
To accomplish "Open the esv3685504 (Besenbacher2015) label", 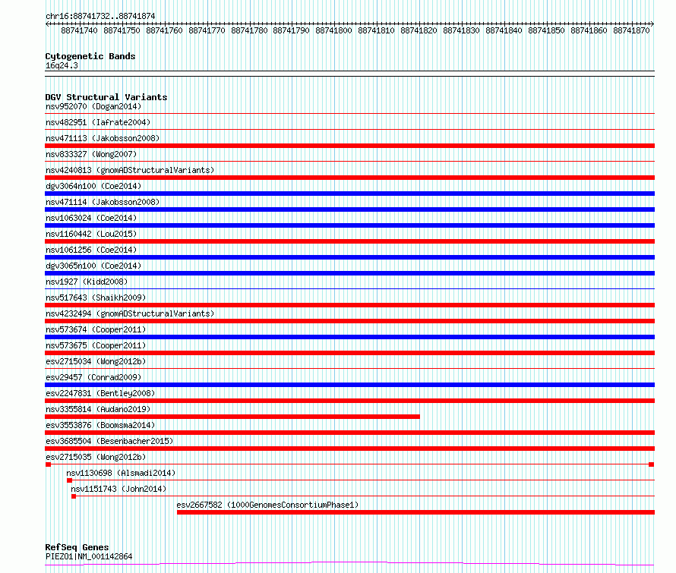I will point(109,441).
